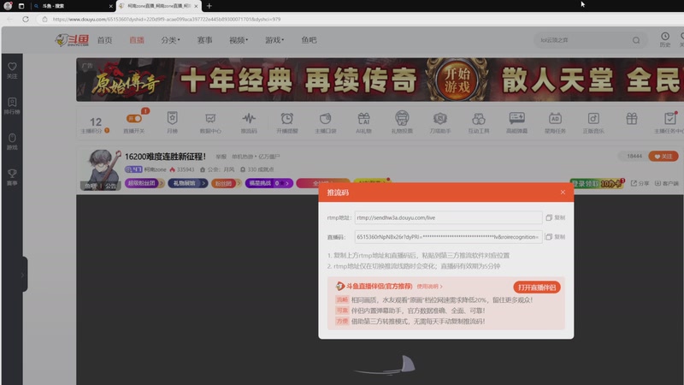Add a new browser tab
Screen dimensions: 684x385
[209, 6]
